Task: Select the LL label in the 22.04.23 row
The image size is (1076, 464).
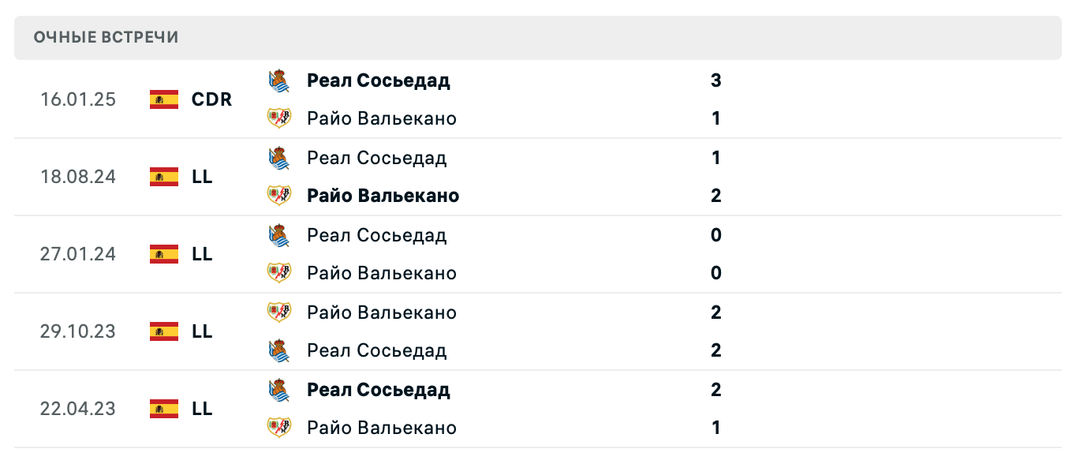Action: click(x=203, y=409)
